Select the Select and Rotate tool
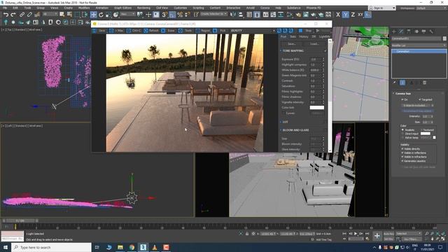Viewport: 448px width, 252px height. click(x=101, y=15)
